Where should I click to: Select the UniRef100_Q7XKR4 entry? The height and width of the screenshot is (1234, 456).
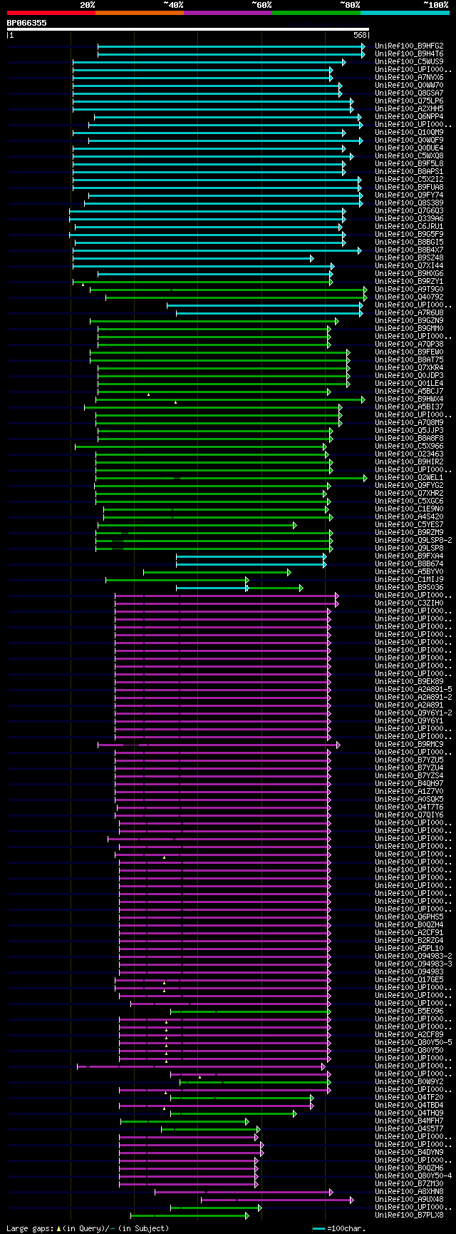(409, 367)
